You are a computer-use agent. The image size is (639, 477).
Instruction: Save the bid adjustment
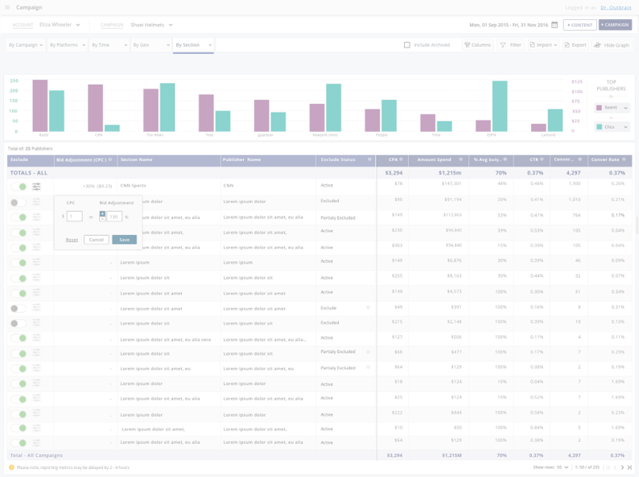pyautogui.click(x=124, y=239)
